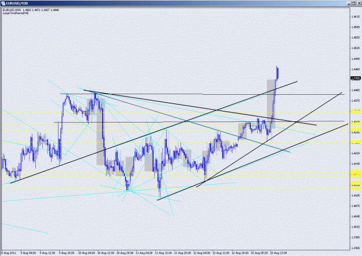Click the cyan fan line convergence point
The height and width of the screenshot is (256, 362).
(x=130, y=190)
